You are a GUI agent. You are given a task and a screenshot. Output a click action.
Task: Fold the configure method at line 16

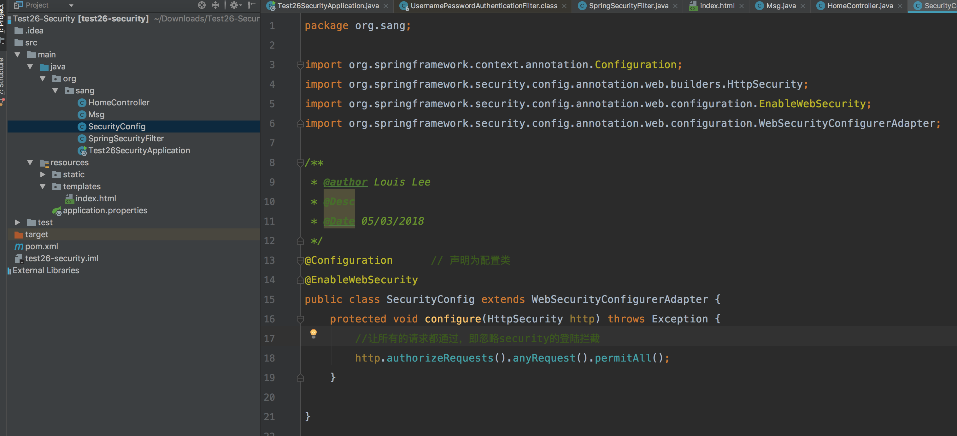(x=301, y=319)
